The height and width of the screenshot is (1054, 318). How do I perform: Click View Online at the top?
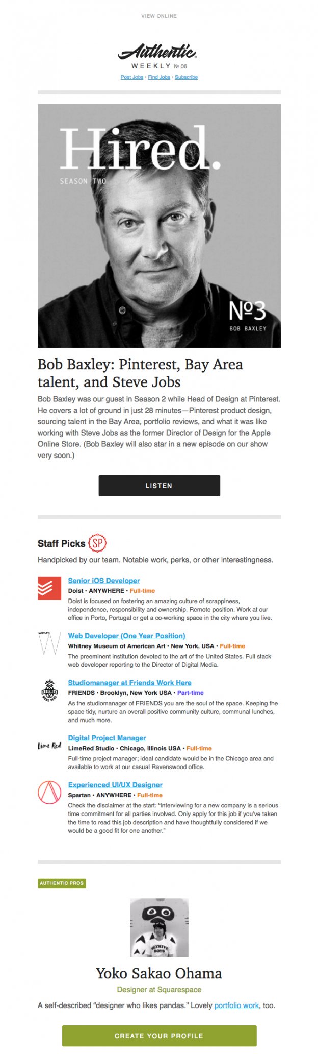pyautogui.click(x=159, y=16)
